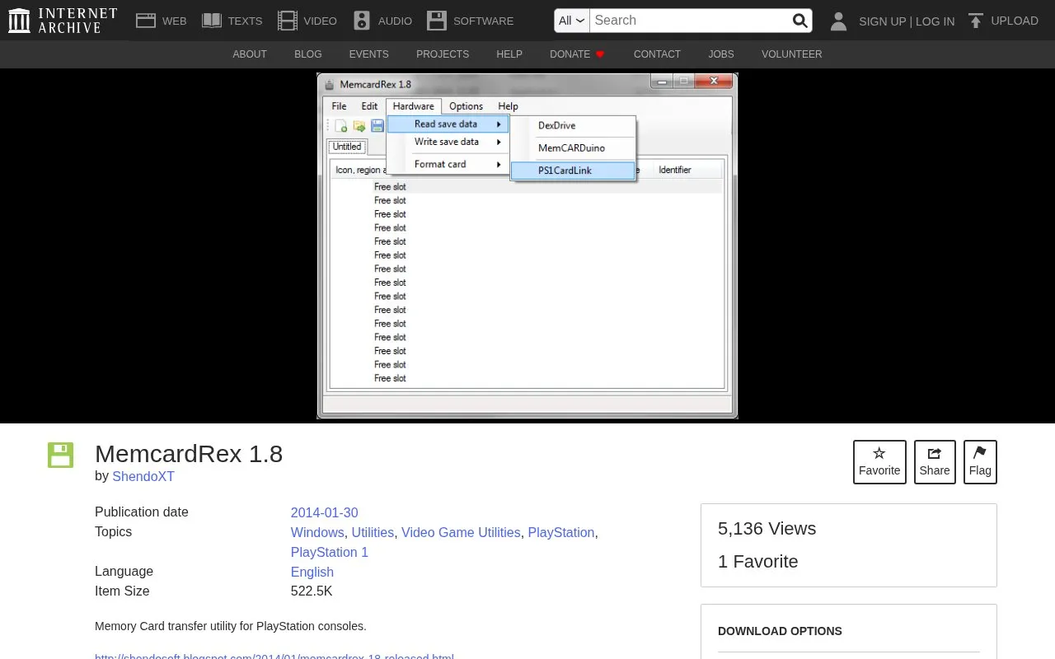The image size is (1055, 659).
Task: Click the MemcardRex screenshot preview image
Action: tap(527, 245)
